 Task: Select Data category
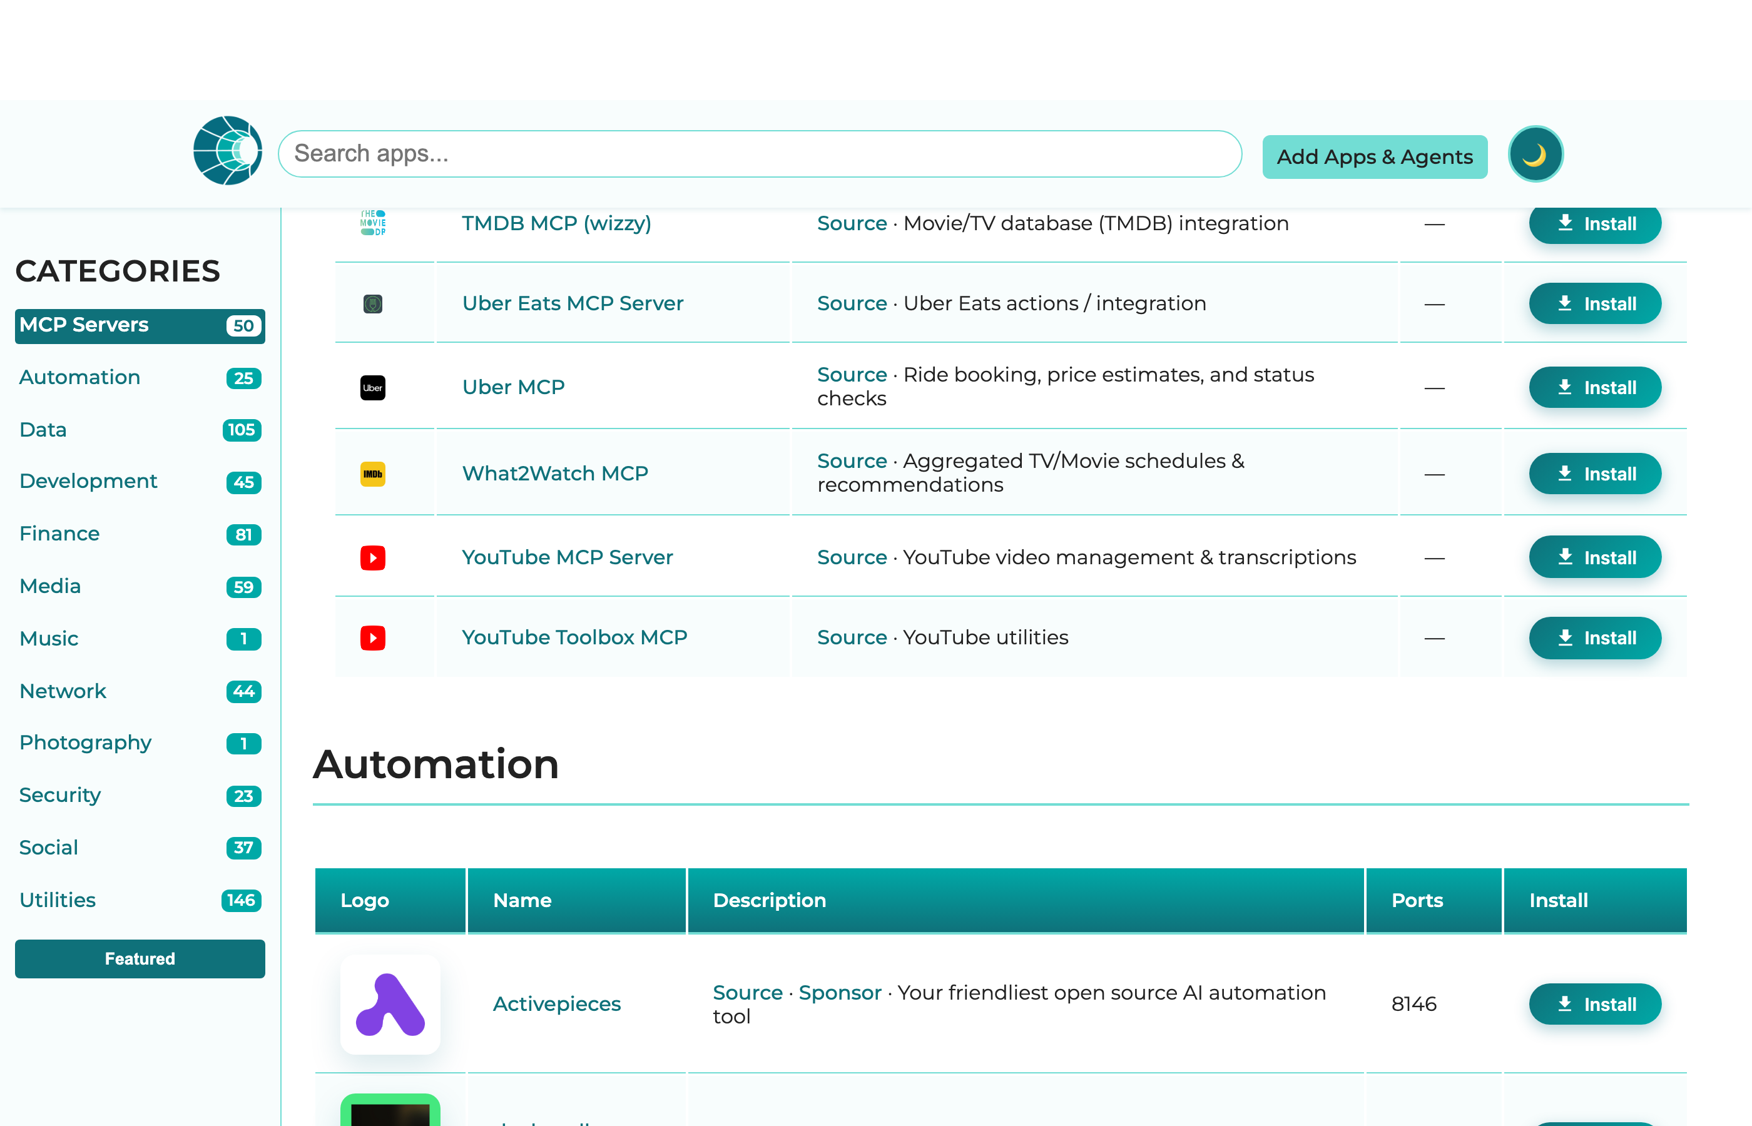point(140,430)
